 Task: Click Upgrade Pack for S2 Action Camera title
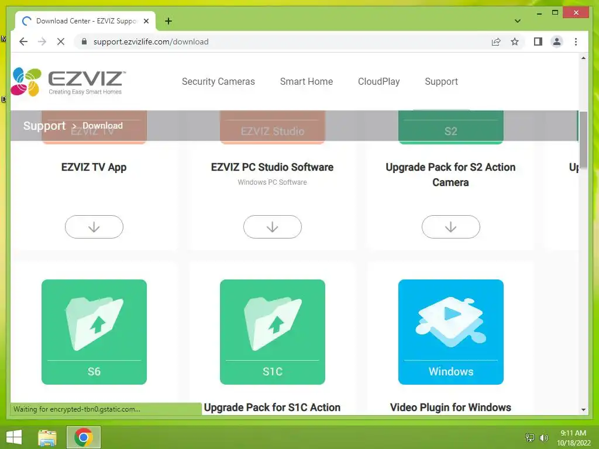(451, 174)
